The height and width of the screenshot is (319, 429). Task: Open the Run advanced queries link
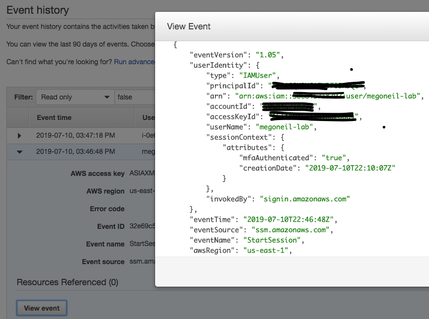(134, 62)
